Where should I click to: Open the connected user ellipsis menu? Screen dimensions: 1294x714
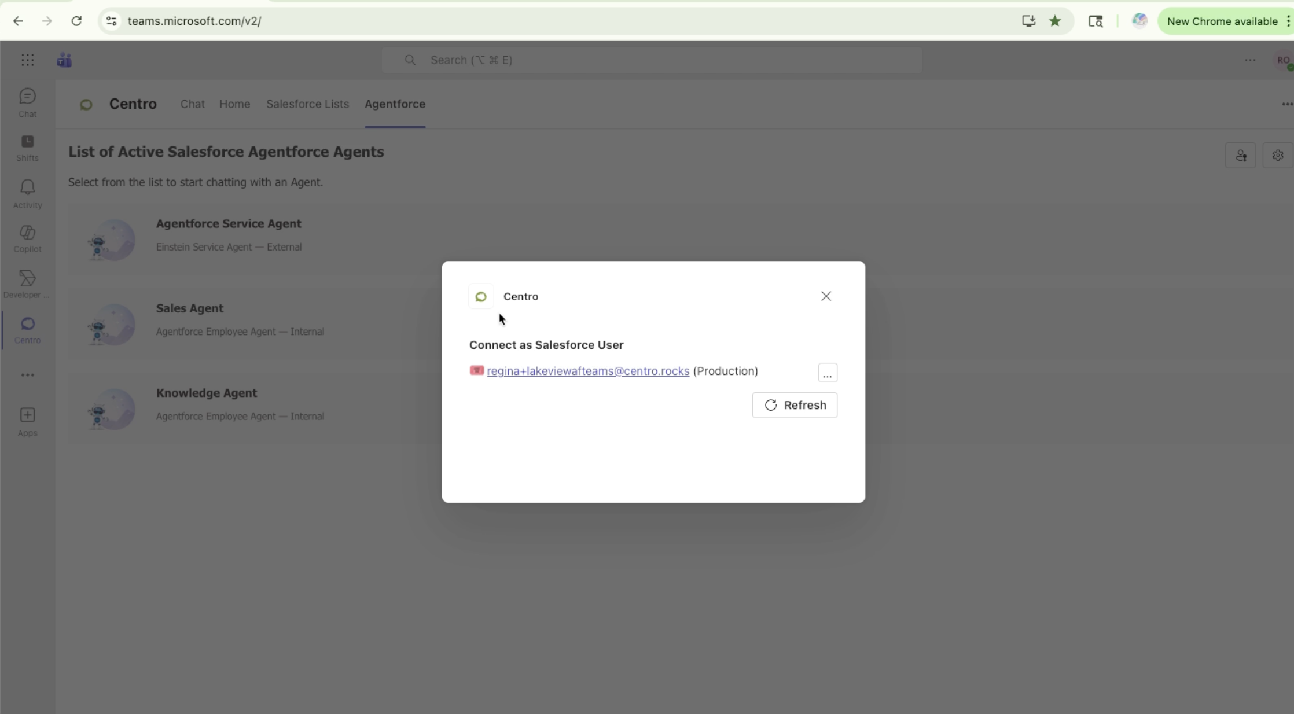[x=828, y=373]
